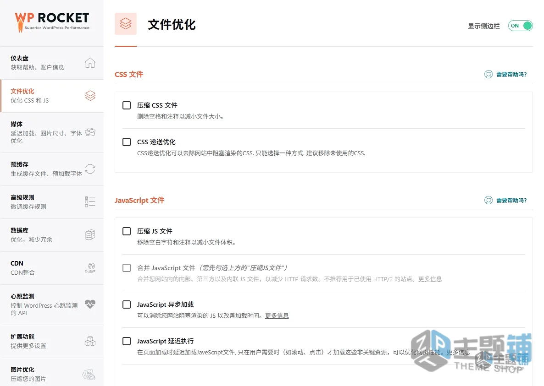Click the photos icon beside 图片优化
This screenshot has width=544, height=386.
tap(89, 374)
